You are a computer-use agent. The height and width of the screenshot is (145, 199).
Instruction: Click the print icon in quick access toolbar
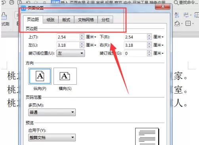pyautogui.click(x=11, y=2)
